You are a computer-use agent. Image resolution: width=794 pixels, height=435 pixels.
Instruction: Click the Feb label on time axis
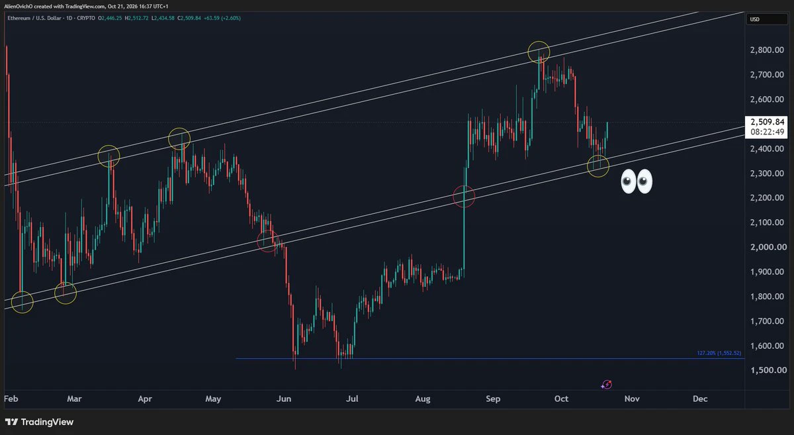click(11, 399)
